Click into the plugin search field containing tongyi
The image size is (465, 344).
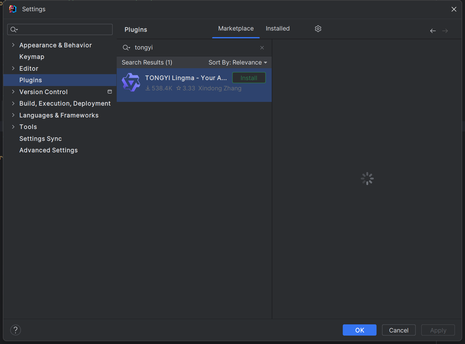(x=194, y=48)
